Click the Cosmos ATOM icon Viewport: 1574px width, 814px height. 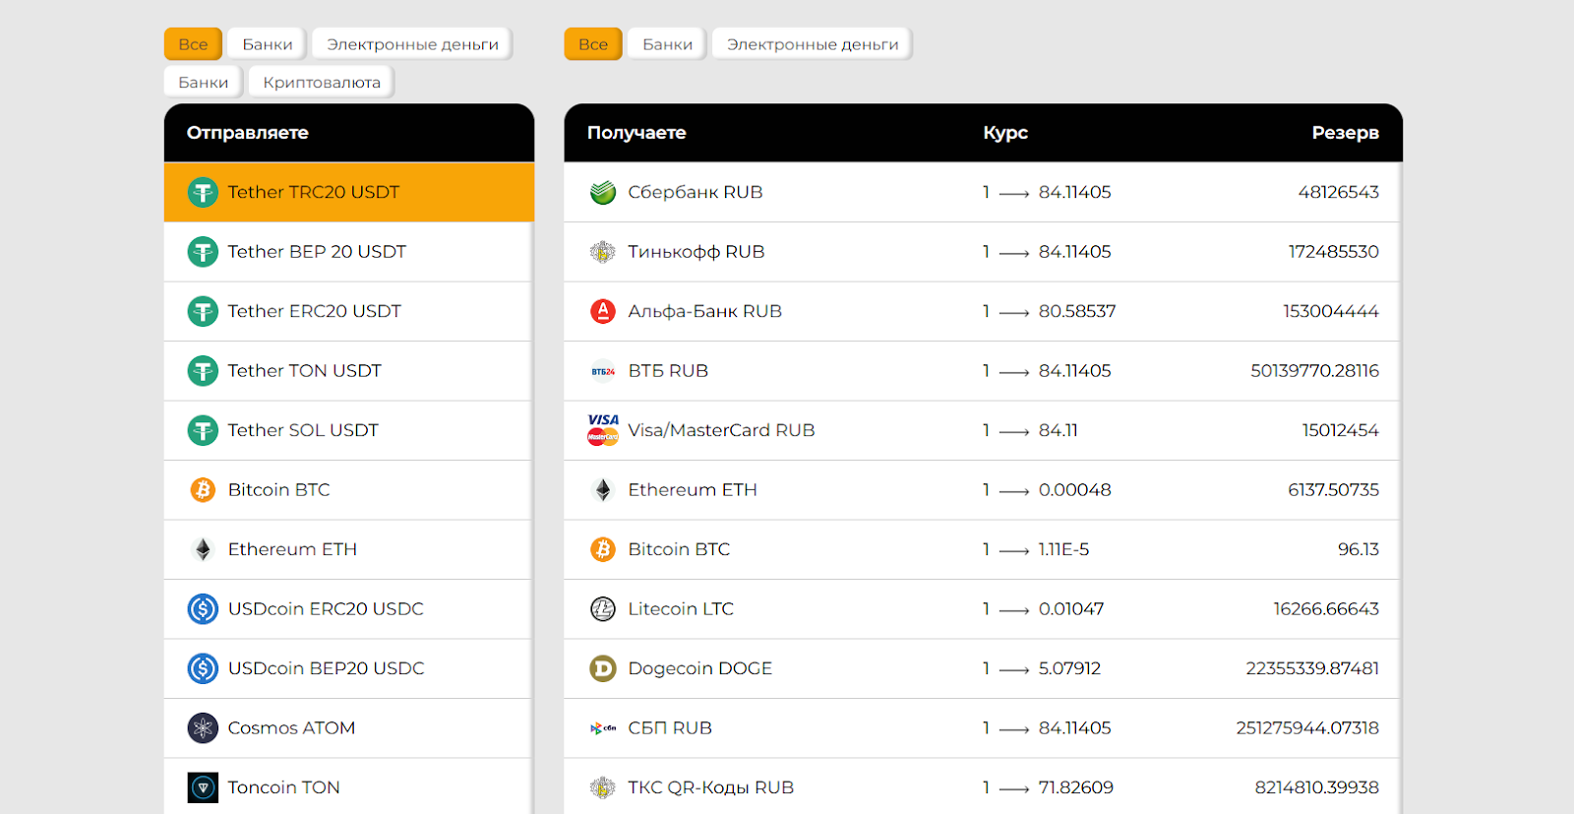[203, 728]
